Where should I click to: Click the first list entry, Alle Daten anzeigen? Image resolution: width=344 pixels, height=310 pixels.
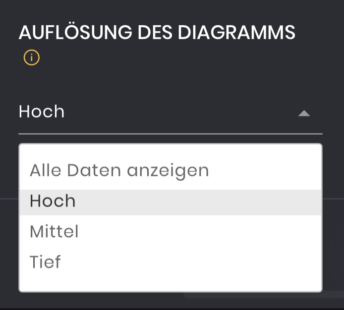pyautogui.click(x=119, y=170)
